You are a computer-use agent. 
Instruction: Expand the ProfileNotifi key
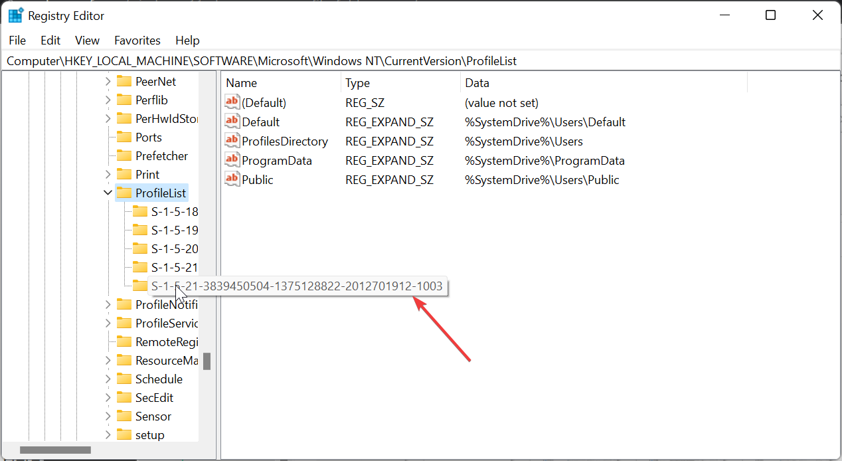108,305
